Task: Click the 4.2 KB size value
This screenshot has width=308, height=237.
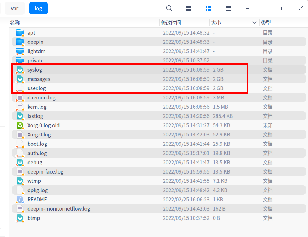Action: pos(220,190)
